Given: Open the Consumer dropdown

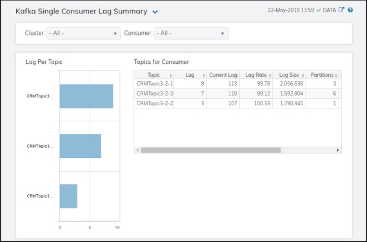Looking at the screenshot, I should 192,34.
